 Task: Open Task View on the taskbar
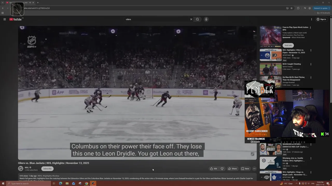click(x=54, y=183)
